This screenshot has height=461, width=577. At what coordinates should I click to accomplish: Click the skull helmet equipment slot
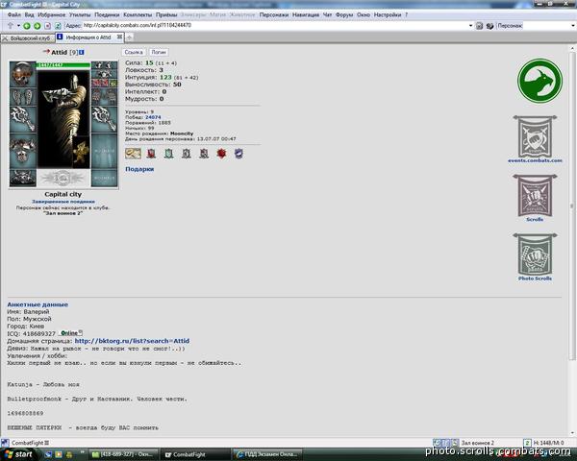pyautogui.click(x=23, y=74)
